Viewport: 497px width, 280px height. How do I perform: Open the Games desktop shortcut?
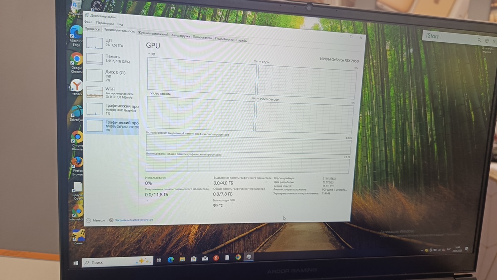point(79,237)
